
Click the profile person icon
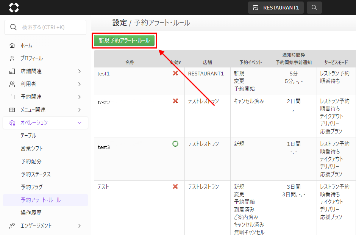coord(12,58)
